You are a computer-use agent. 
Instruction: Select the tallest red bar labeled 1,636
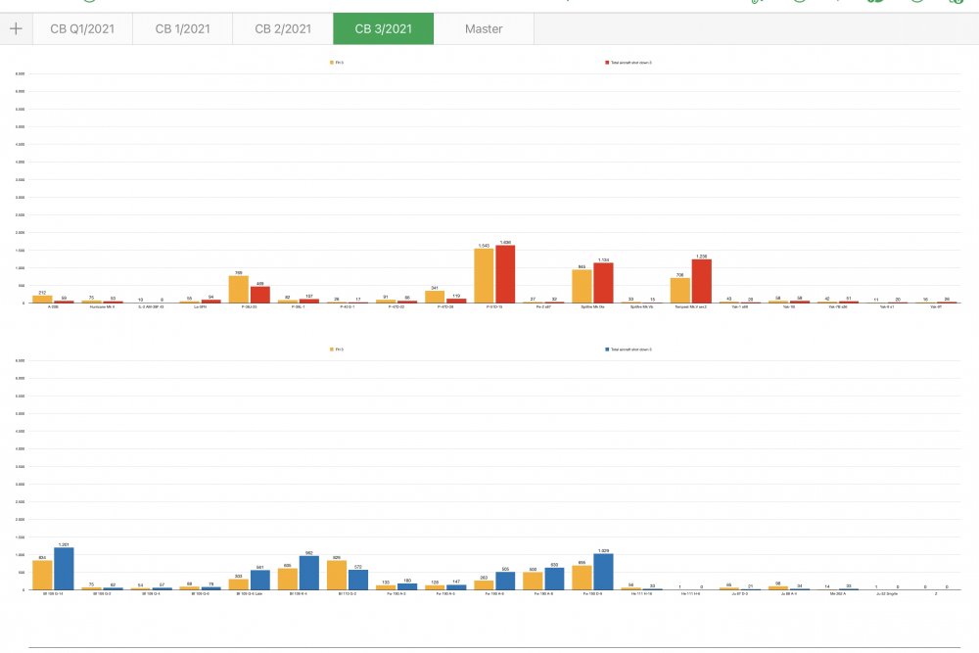click(x=505, y=274)
